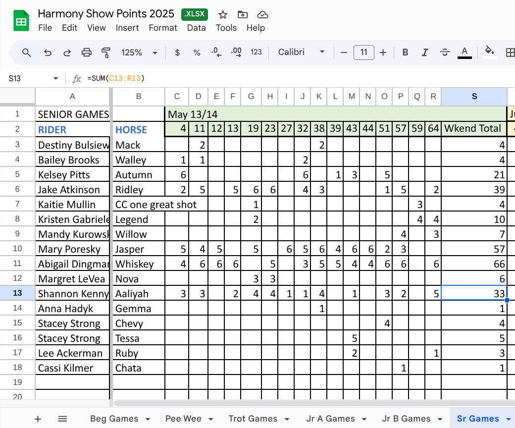Open the 125% zoom dropdown
Screen dimensions: 515x428
[139, 53]
